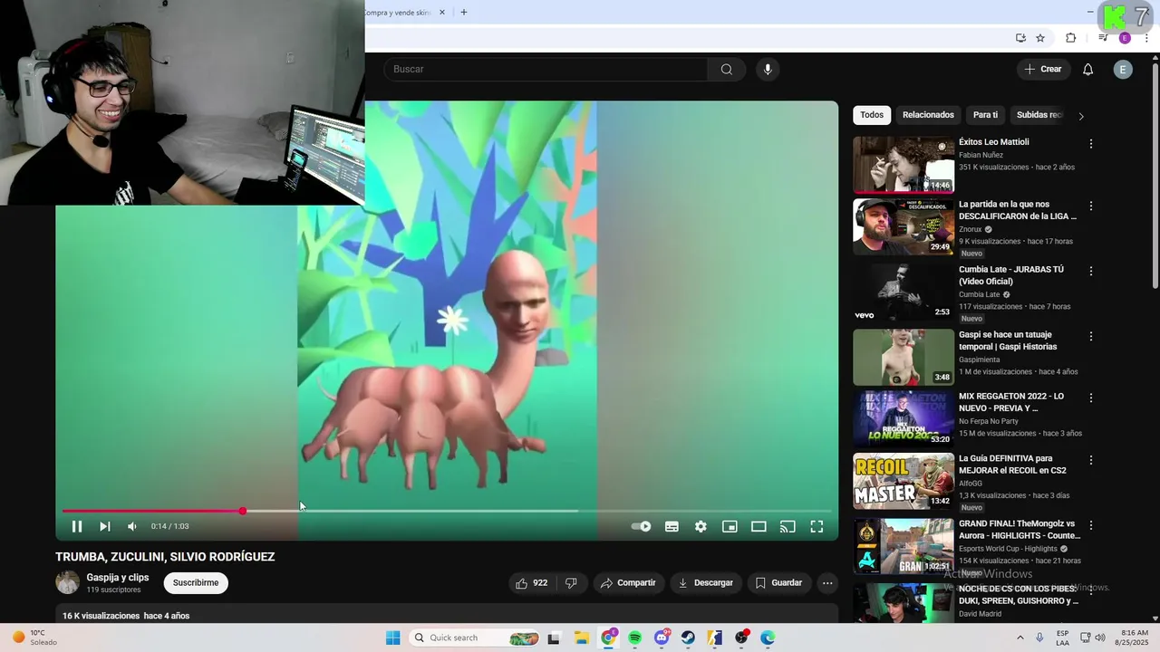
Task: Open Chrome profile avatar in toolbar
Action: click(x=1125, y=38)
